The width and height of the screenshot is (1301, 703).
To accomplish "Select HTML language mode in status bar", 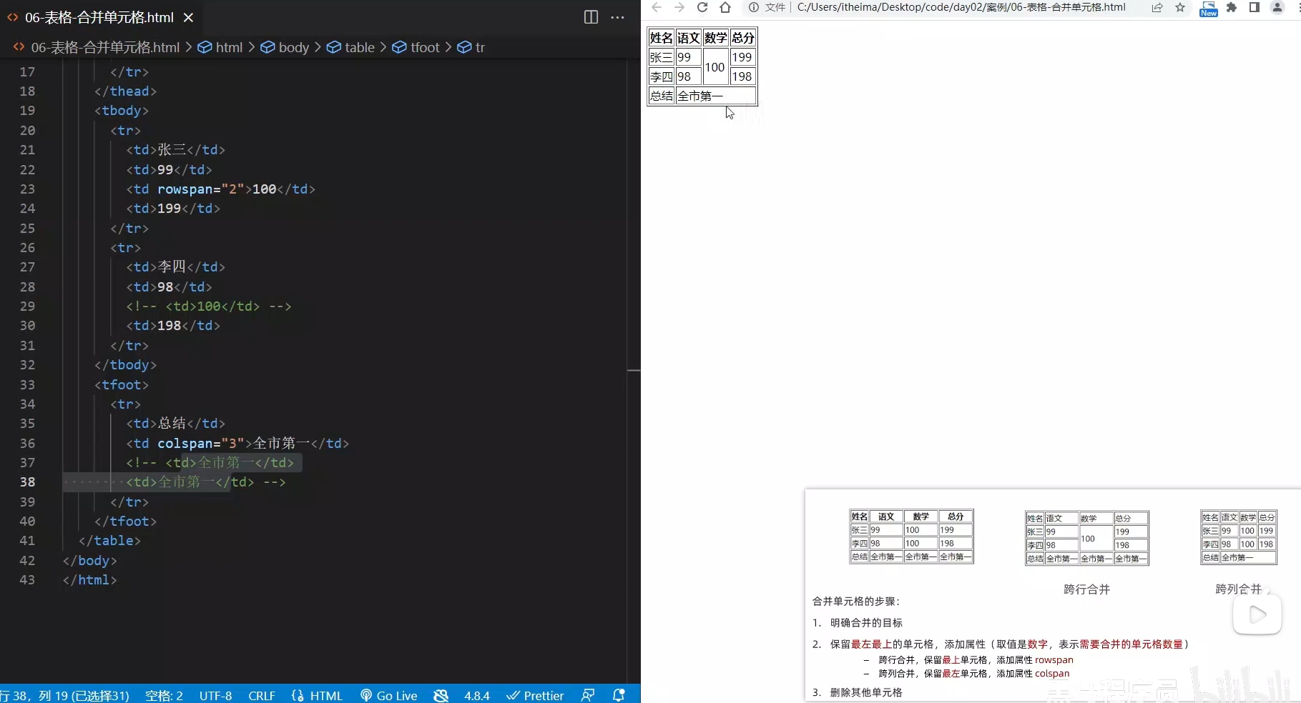I will [x=317, y=695].
